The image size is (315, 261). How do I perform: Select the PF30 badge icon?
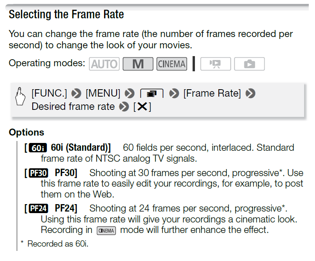coord(39,173)
